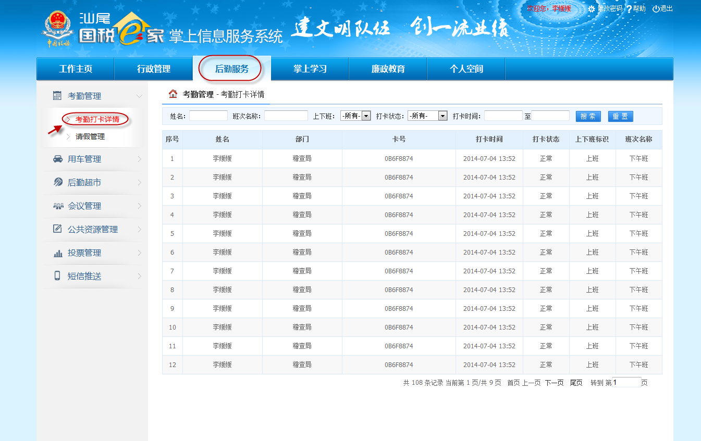Click the bar chart icon for 投票管理
Image resolution: width=701 pixels, height=441 pixels.
(58, 253)
